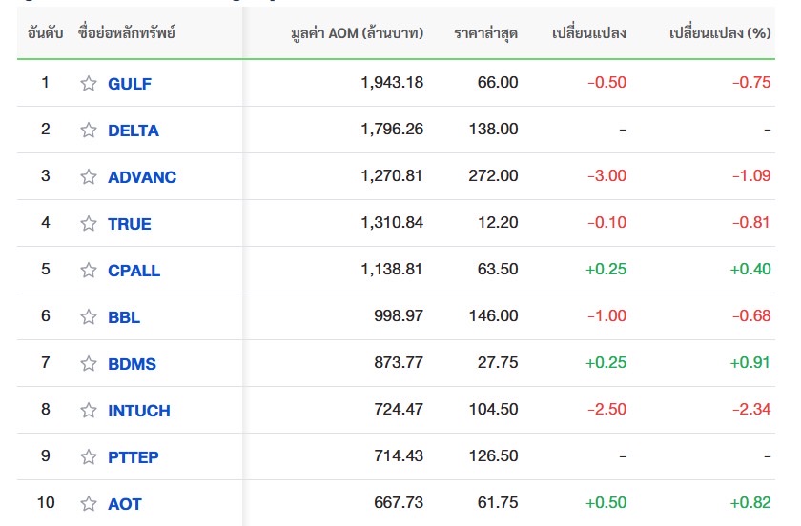Favorite DELTA with its star icon
801x526 pixels.
click(89, 131)
